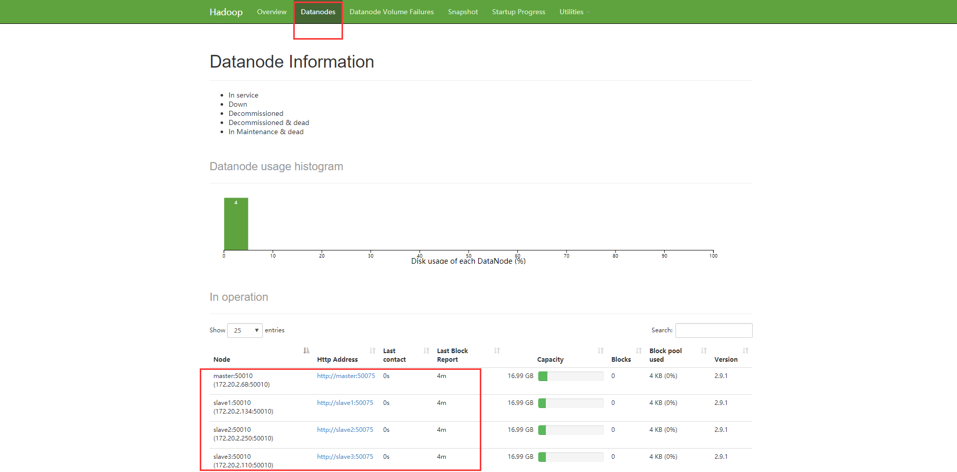Viewport: 957px width, 472px height.
Task: Sort by Version column icon
Action: (x=746, y=351)
